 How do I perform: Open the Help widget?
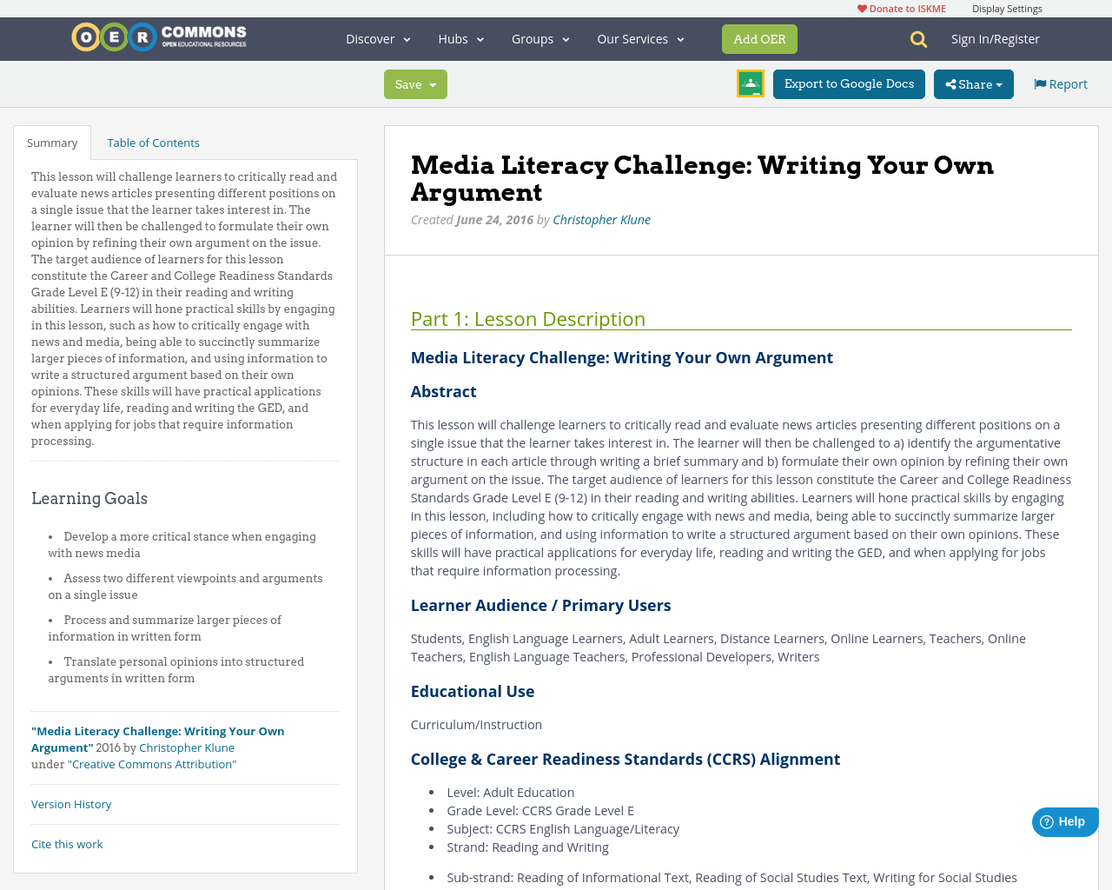(x=1063, y=820)
